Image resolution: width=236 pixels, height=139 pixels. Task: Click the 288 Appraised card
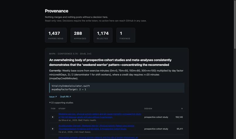80,35
